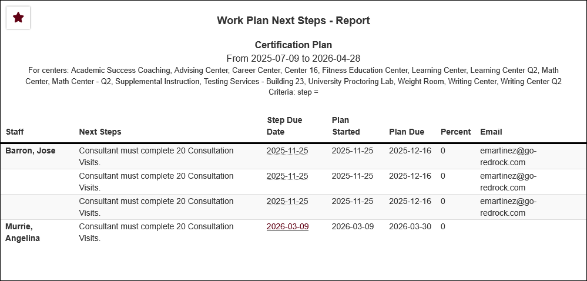Sort by Next Steps column header

pyautogui.click(x=100, y=132)
